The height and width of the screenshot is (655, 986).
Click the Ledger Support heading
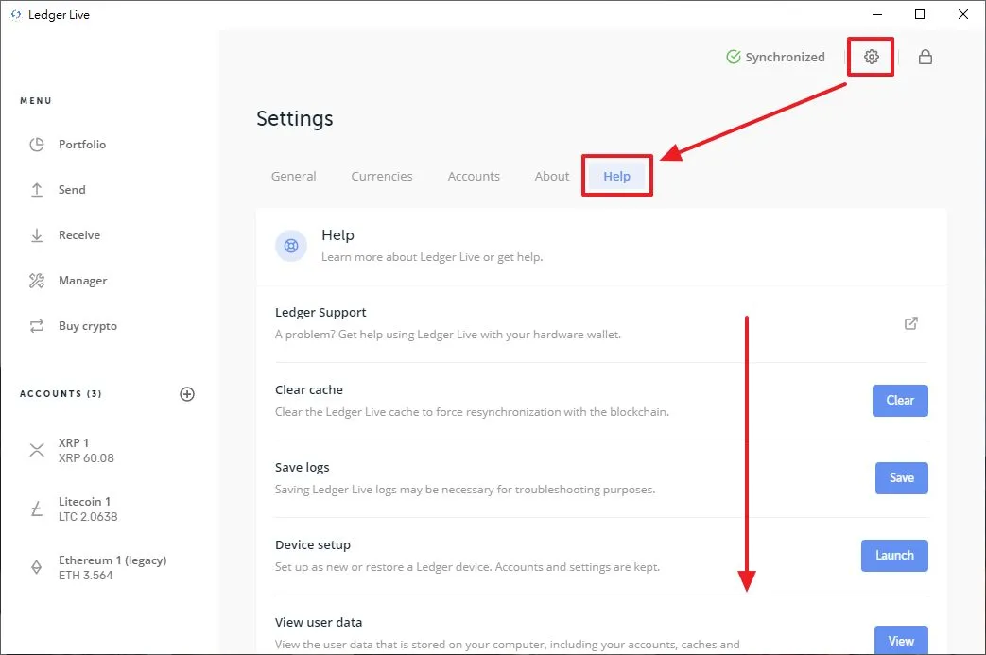(320, 313)
